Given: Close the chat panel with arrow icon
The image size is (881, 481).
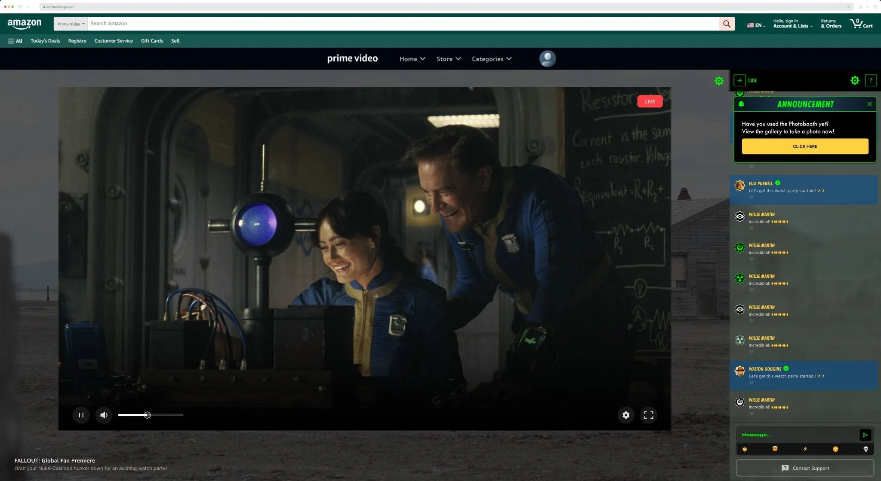Looking at the screenshot, I should 739,80.
